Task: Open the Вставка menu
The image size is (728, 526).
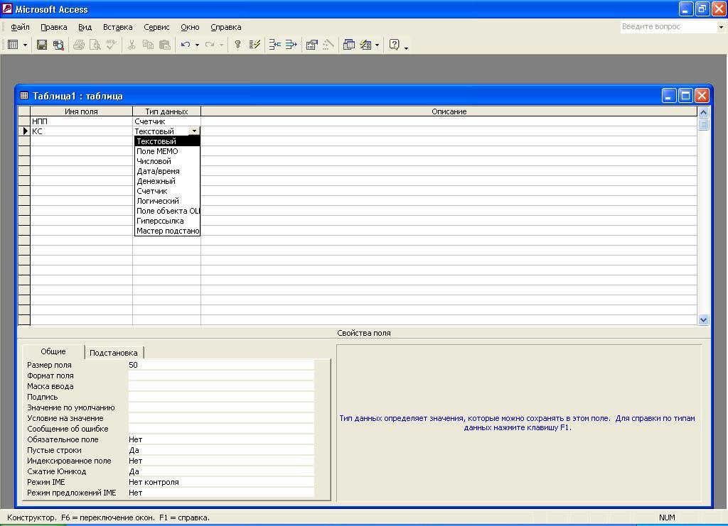Action: [x=117, y=28]
